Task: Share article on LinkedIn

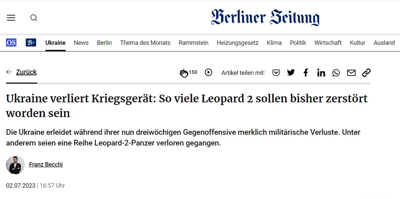Action: tap(321, 73)
